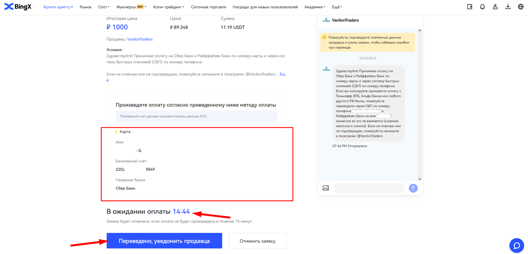528x254 pixels.
Task: Expand the Купить крипту dropdown
Action: click(x=58, y=7)
